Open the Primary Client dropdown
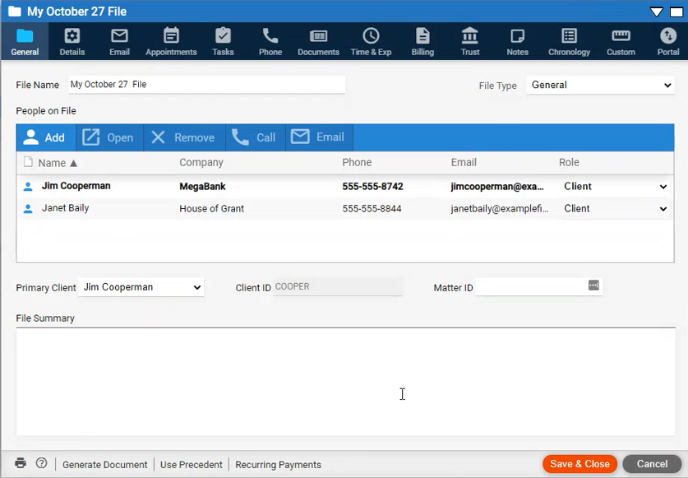Viewport: 688px width, 478px height. (141, 287)
